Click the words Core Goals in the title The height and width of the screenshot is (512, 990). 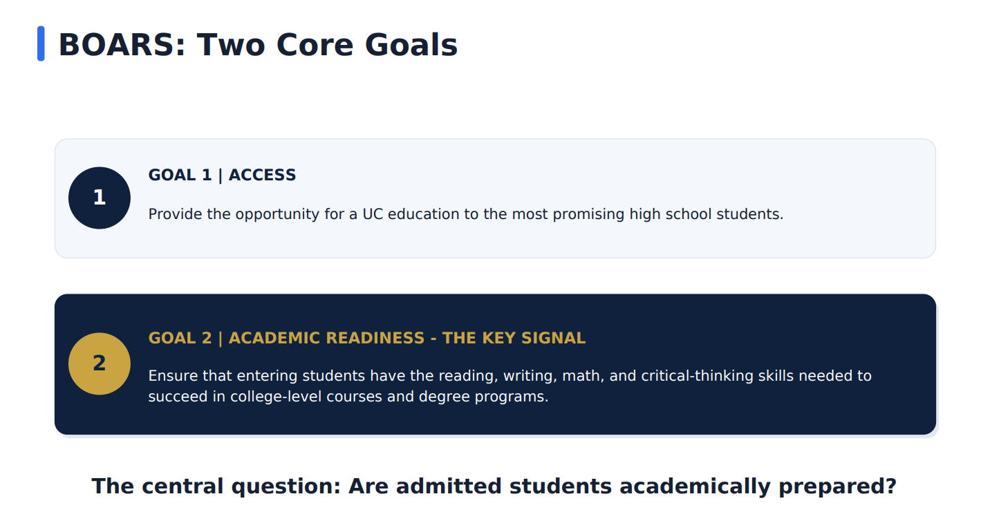click(x=367, y=45)
